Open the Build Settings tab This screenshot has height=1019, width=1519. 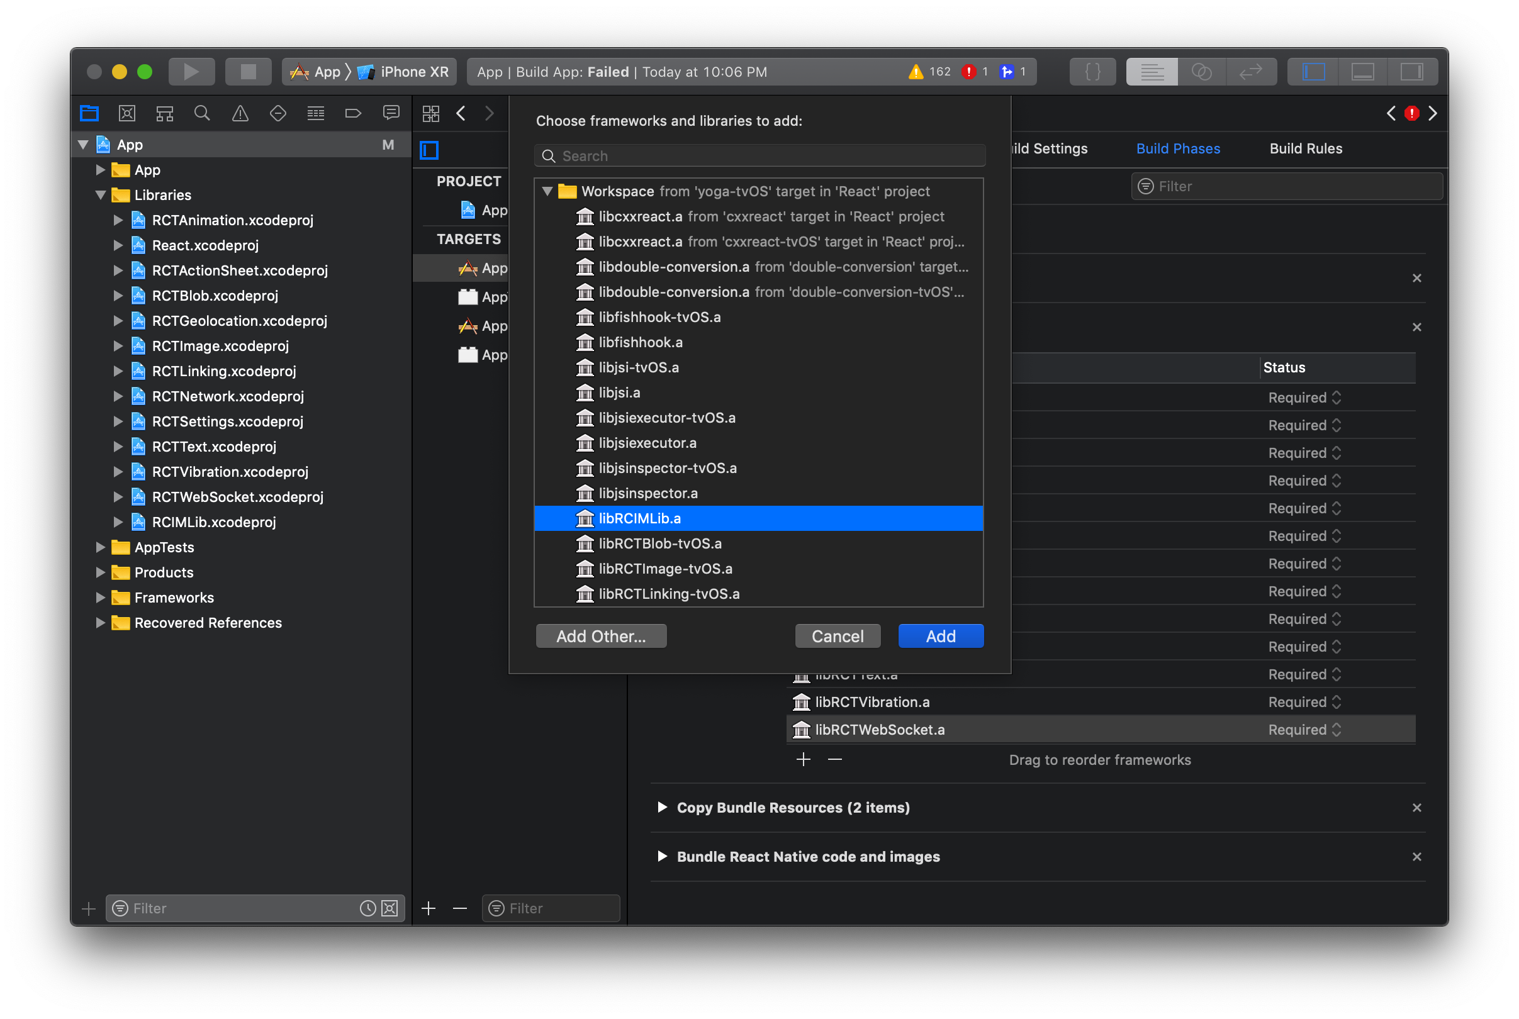[x=1050, y=149]
